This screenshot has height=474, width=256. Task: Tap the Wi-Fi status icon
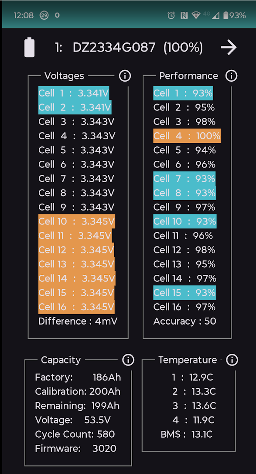[196, 15]
